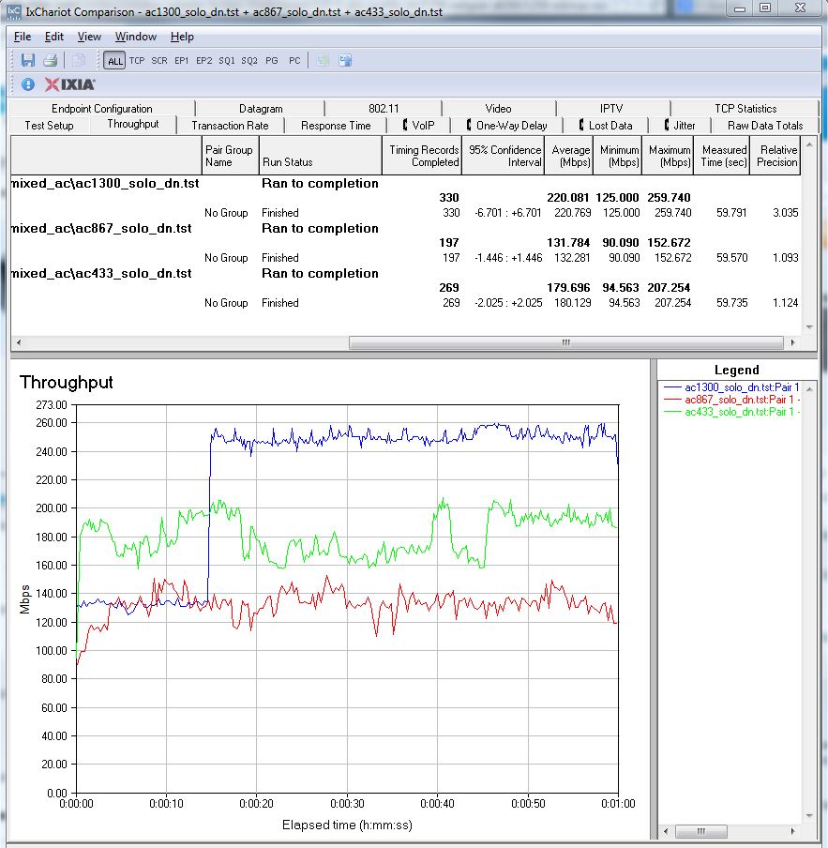Switch to 802.11 tab

tap(384, 109)
